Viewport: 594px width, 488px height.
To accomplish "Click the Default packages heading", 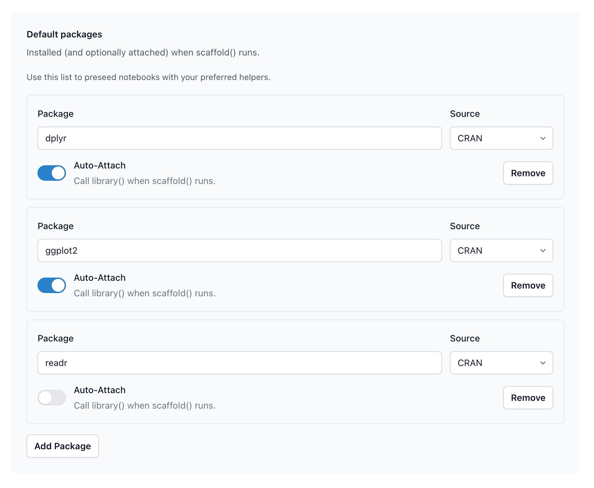I will click(x=64, y=34).
